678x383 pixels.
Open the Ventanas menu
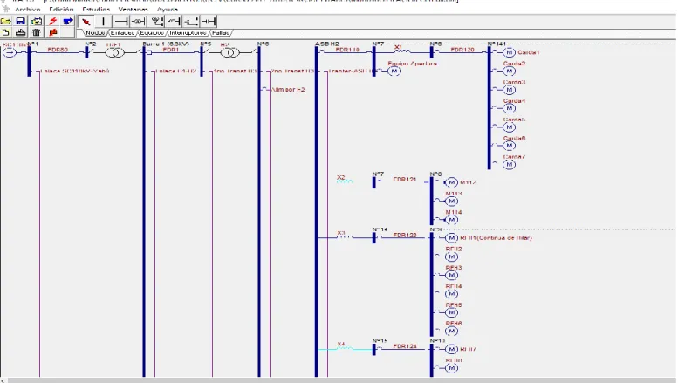coord(134,9)
